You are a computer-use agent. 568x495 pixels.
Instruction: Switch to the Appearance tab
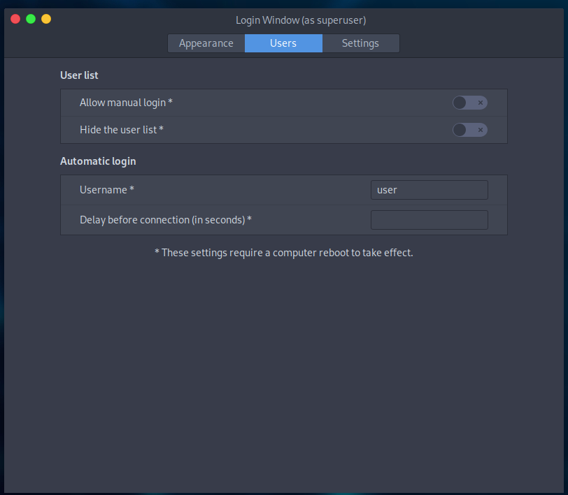tap(206, 43)
